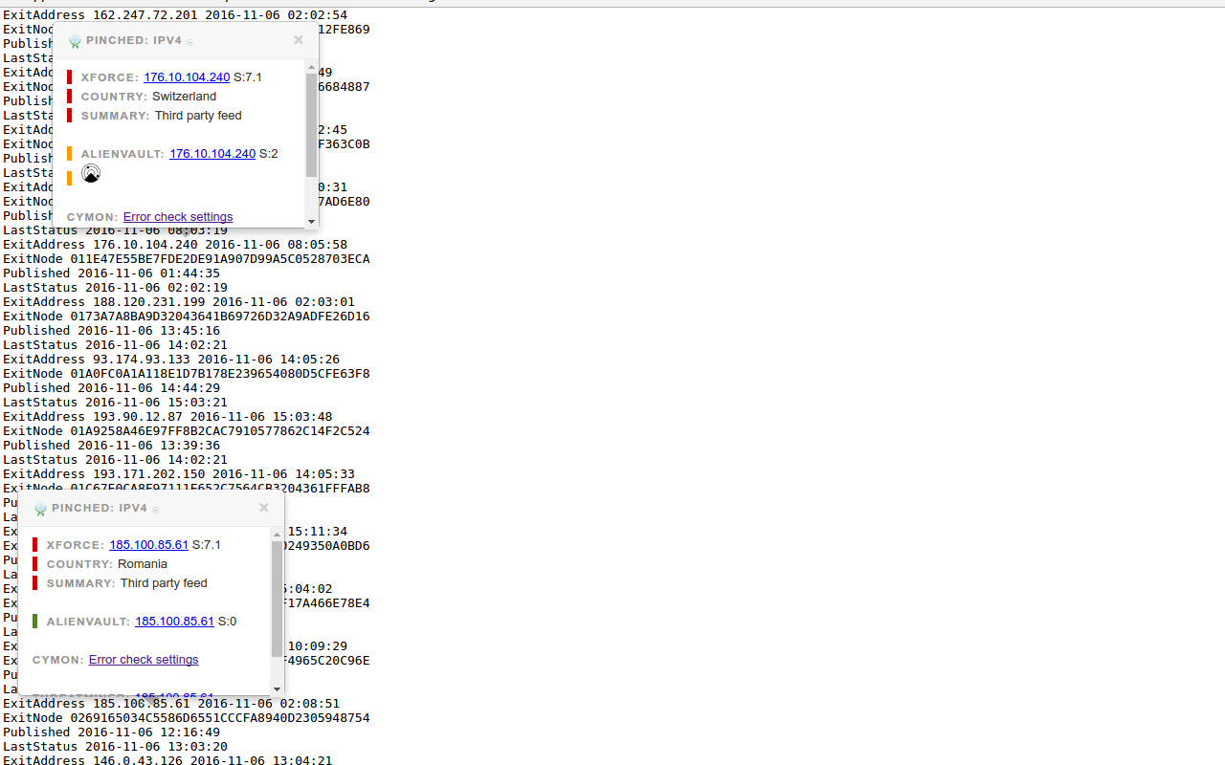
Task: Click the line 'ExitNode 01A9258A46E97FF8B2CAC7910577862C14F2C524'
Action: click(187, 431)
